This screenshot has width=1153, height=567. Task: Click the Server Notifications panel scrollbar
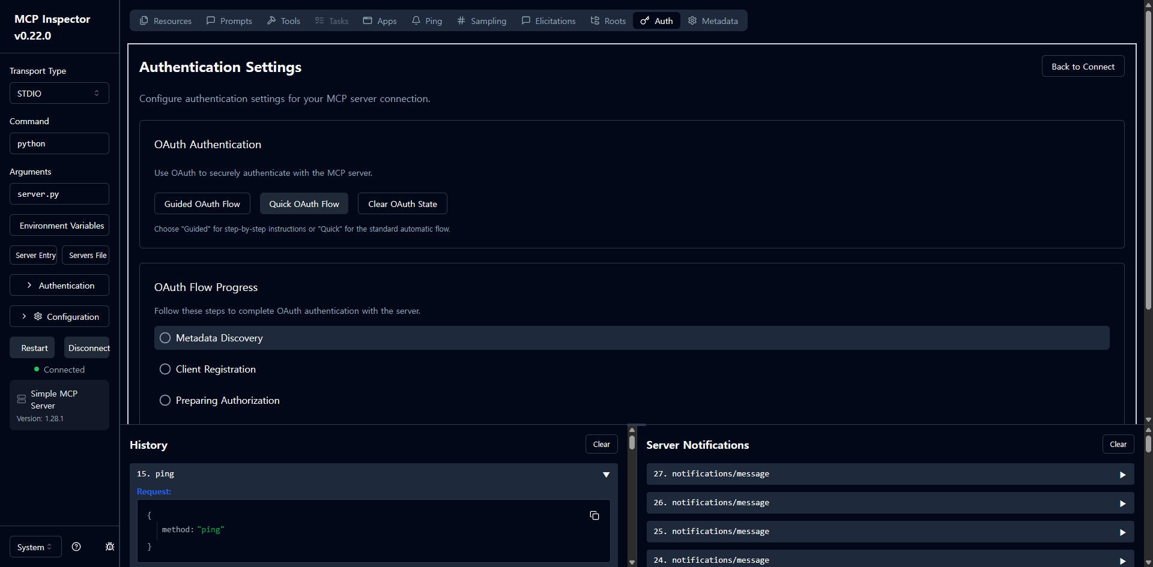tap(1148, 443)
